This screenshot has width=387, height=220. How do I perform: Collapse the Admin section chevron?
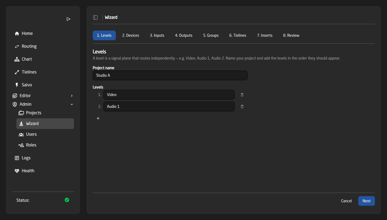72,104
